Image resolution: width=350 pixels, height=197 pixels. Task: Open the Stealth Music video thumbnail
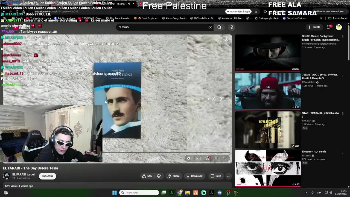pos(268,53)
